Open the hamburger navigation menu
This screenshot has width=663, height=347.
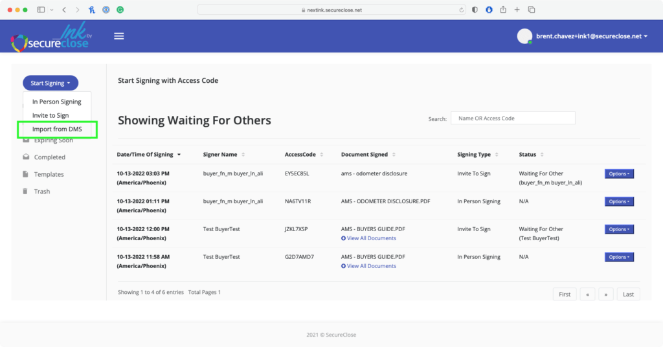118,36
